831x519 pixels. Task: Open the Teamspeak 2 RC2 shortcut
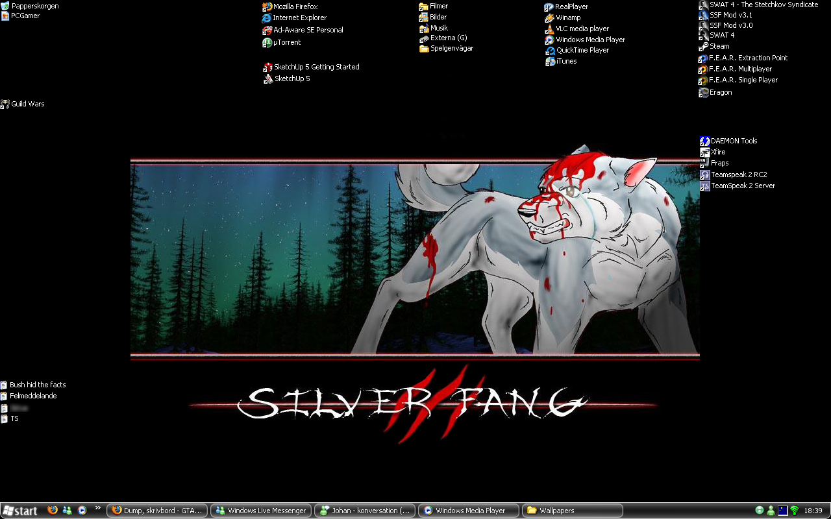click(734, 175)
